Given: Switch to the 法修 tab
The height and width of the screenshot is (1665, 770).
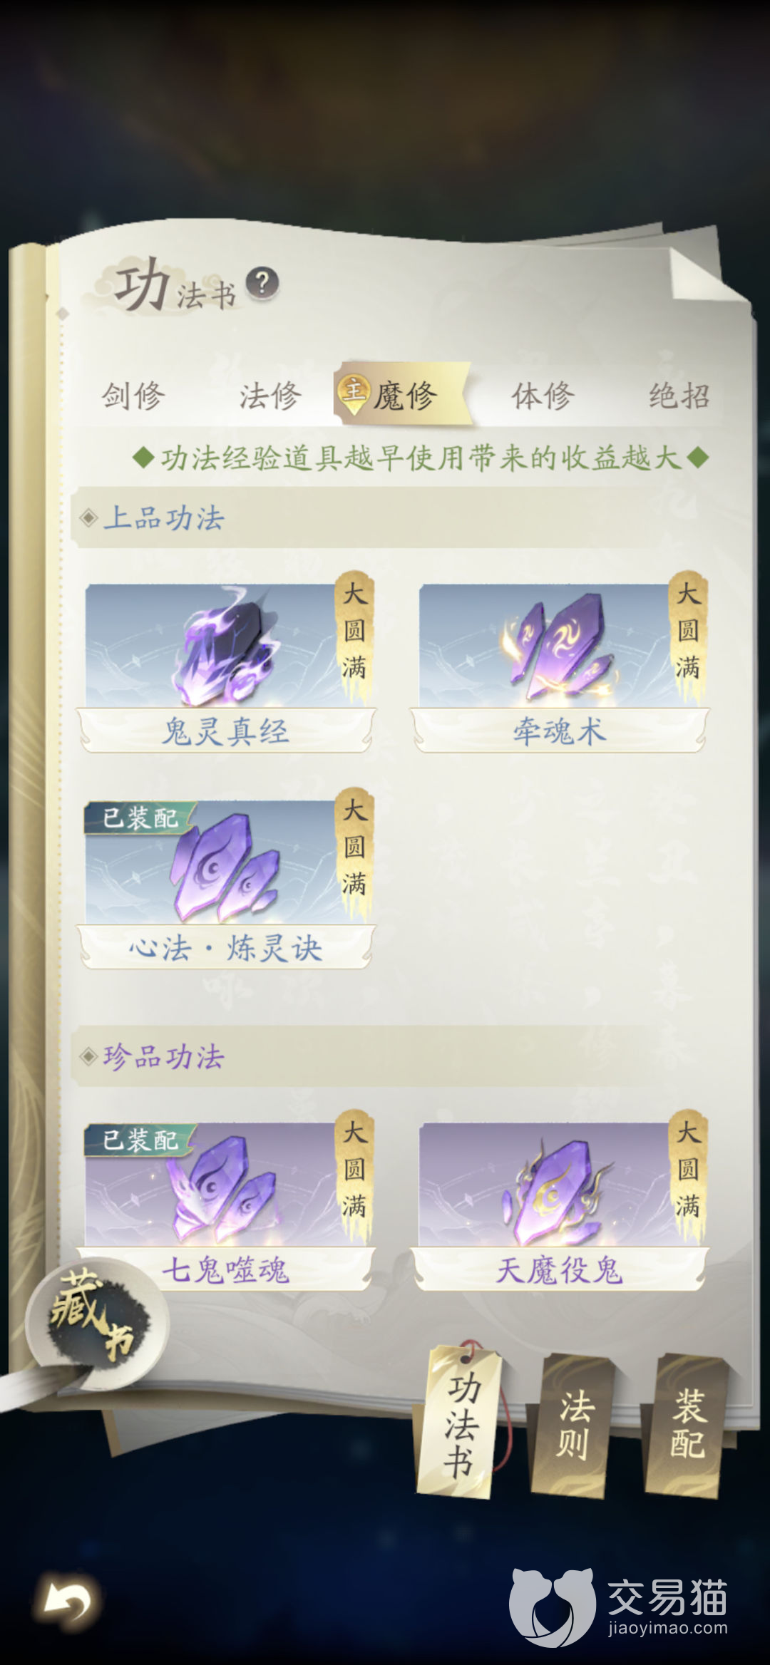Looking at the screenshot, I should (270, 395).
